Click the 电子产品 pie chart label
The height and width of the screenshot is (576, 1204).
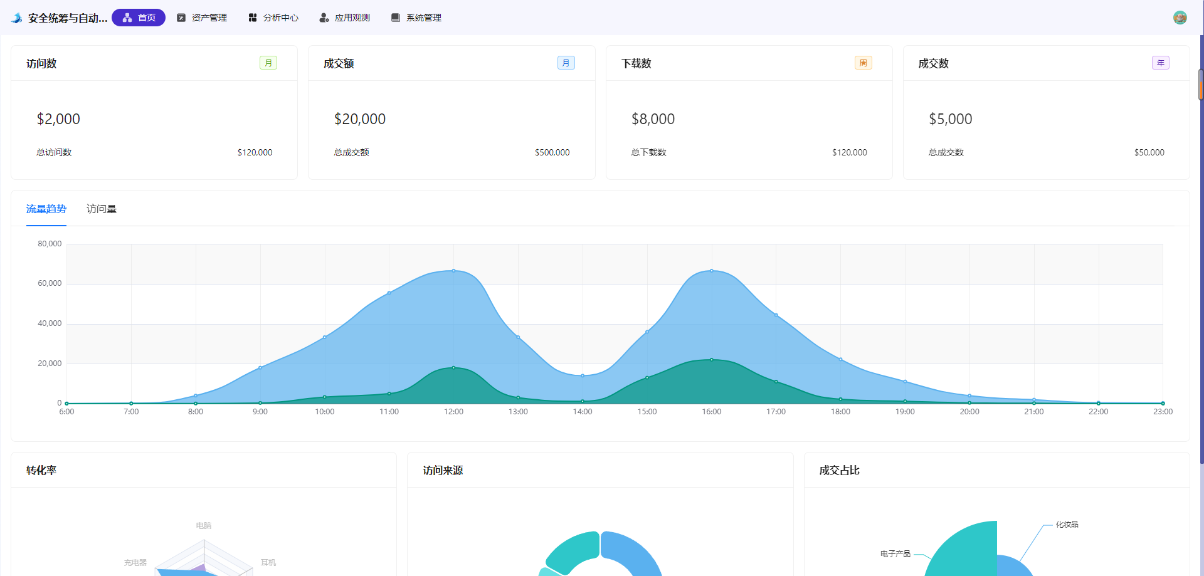[895, 553]
